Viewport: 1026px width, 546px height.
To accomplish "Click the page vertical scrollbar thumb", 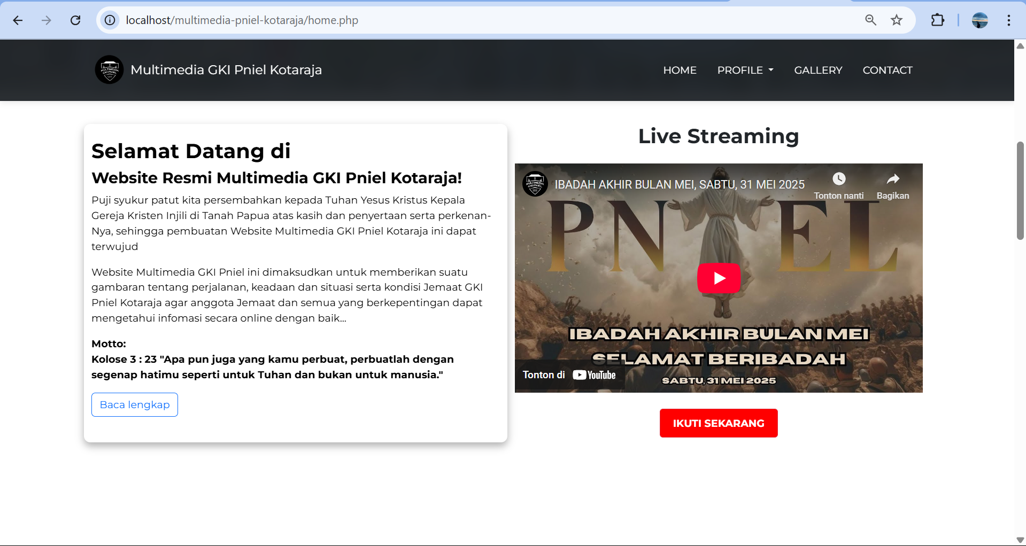I will [x=1020, y=191].
